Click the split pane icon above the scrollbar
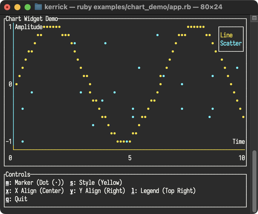This screenshot has width=258, height=214. 254,18
